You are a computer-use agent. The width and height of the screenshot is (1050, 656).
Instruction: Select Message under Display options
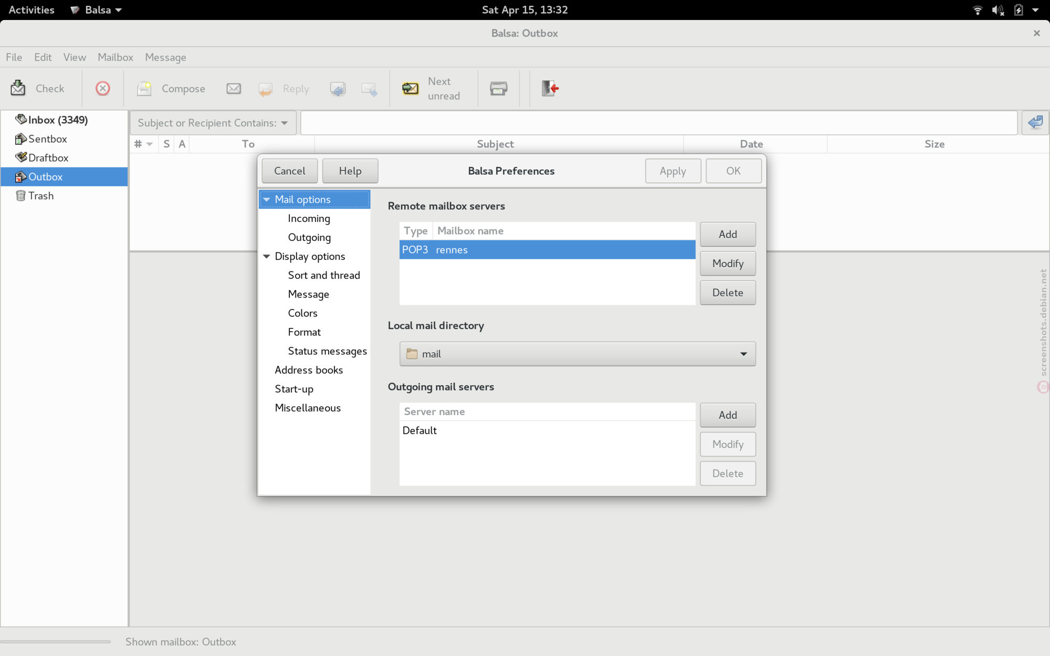[308, 294]
